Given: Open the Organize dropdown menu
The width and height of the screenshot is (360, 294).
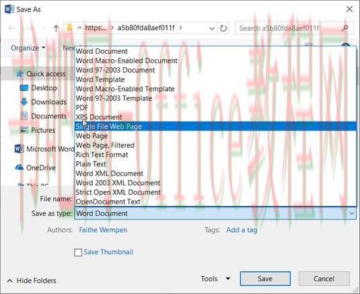Looking at the screenshot, I should coord(28,48).
